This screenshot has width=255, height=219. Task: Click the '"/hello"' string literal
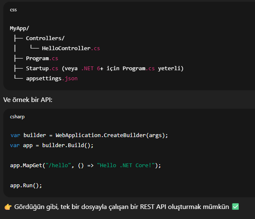[x=58, y=166]
